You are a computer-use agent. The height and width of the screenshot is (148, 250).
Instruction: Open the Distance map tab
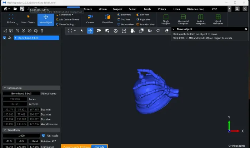click(x=196, y=9)
